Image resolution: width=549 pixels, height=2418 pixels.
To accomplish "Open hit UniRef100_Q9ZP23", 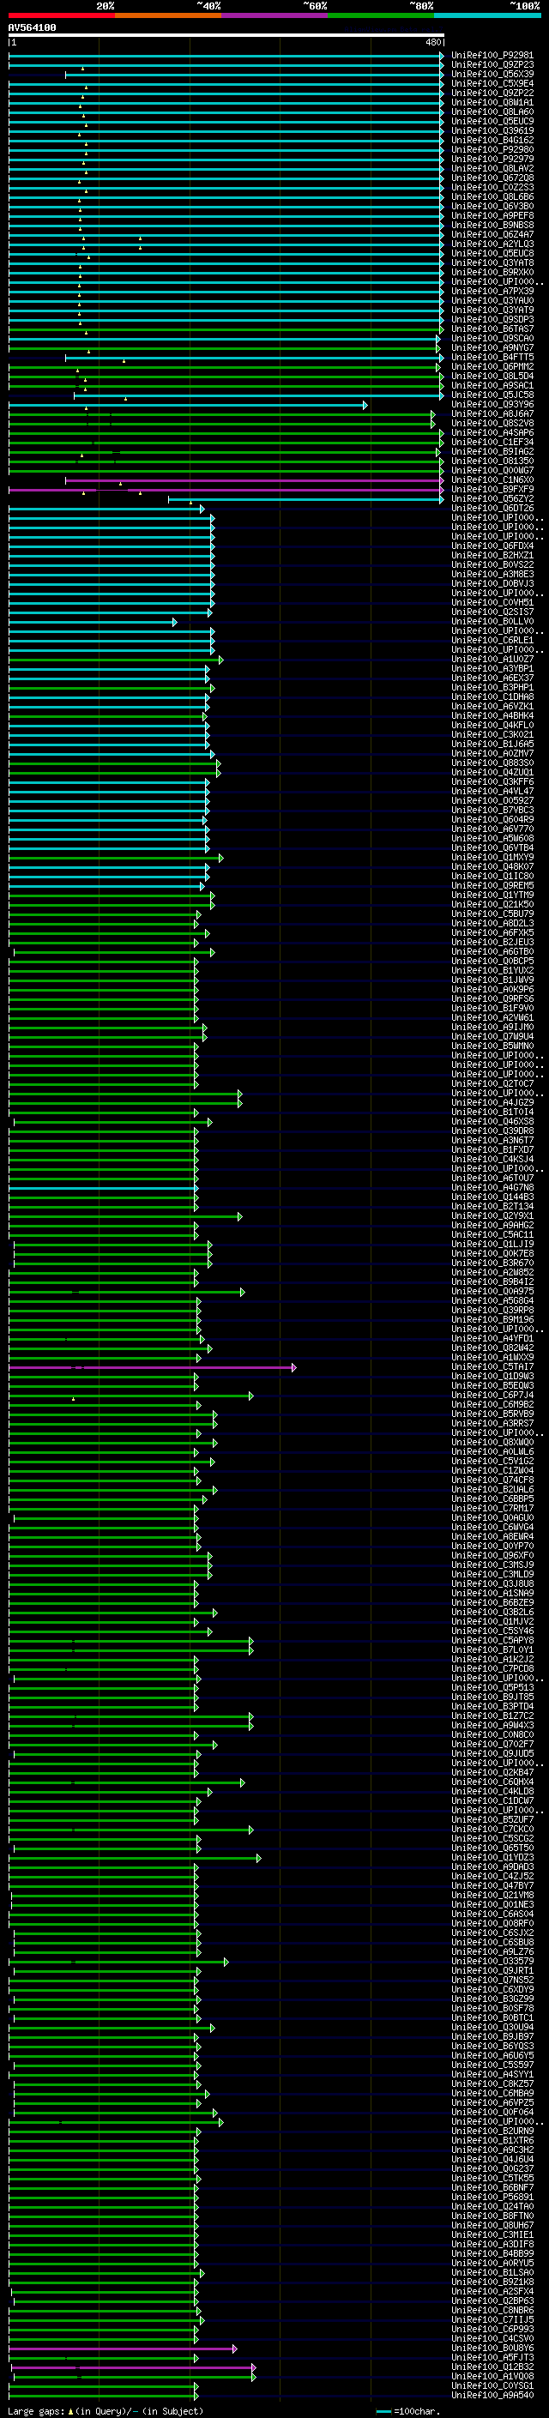I will click(492, 65).
